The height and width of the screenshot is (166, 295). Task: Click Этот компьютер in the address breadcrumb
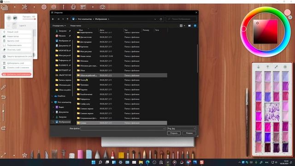[x=85, y=19]
